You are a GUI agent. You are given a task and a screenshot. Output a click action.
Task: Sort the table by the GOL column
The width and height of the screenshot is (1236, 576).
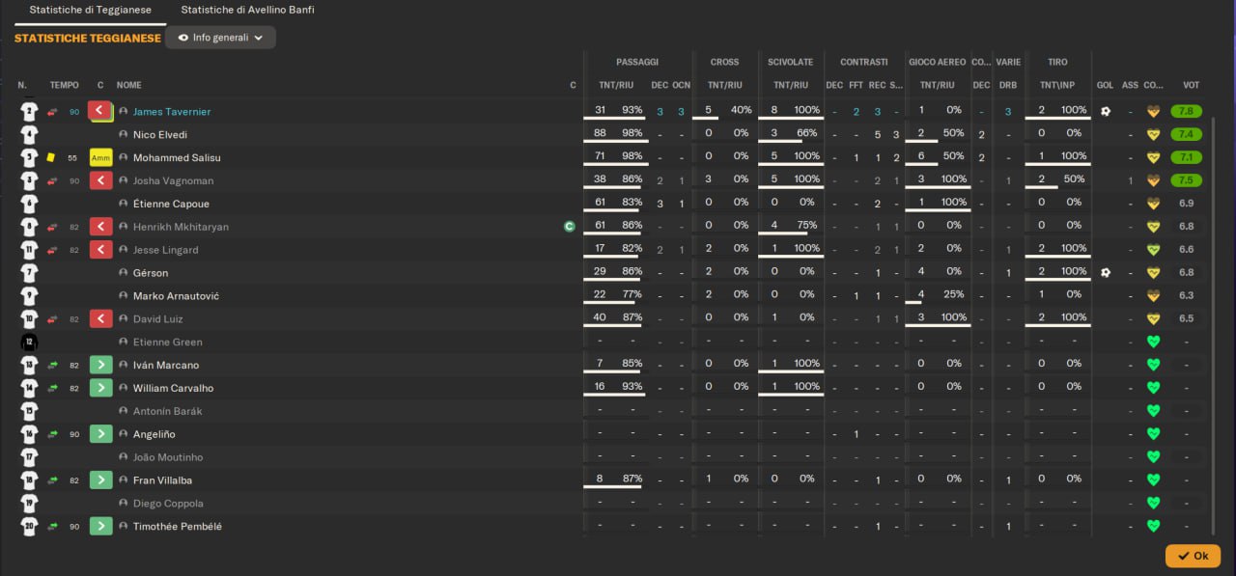[x=1105, y=85]
